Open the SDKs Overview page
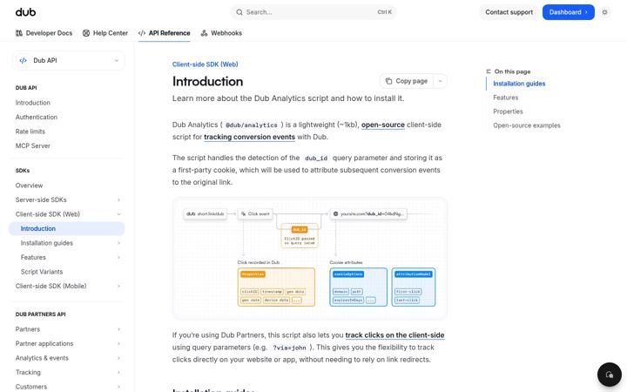Image resolution: width=627 pixels, height=392 pixels. click(x=29, y=186)
